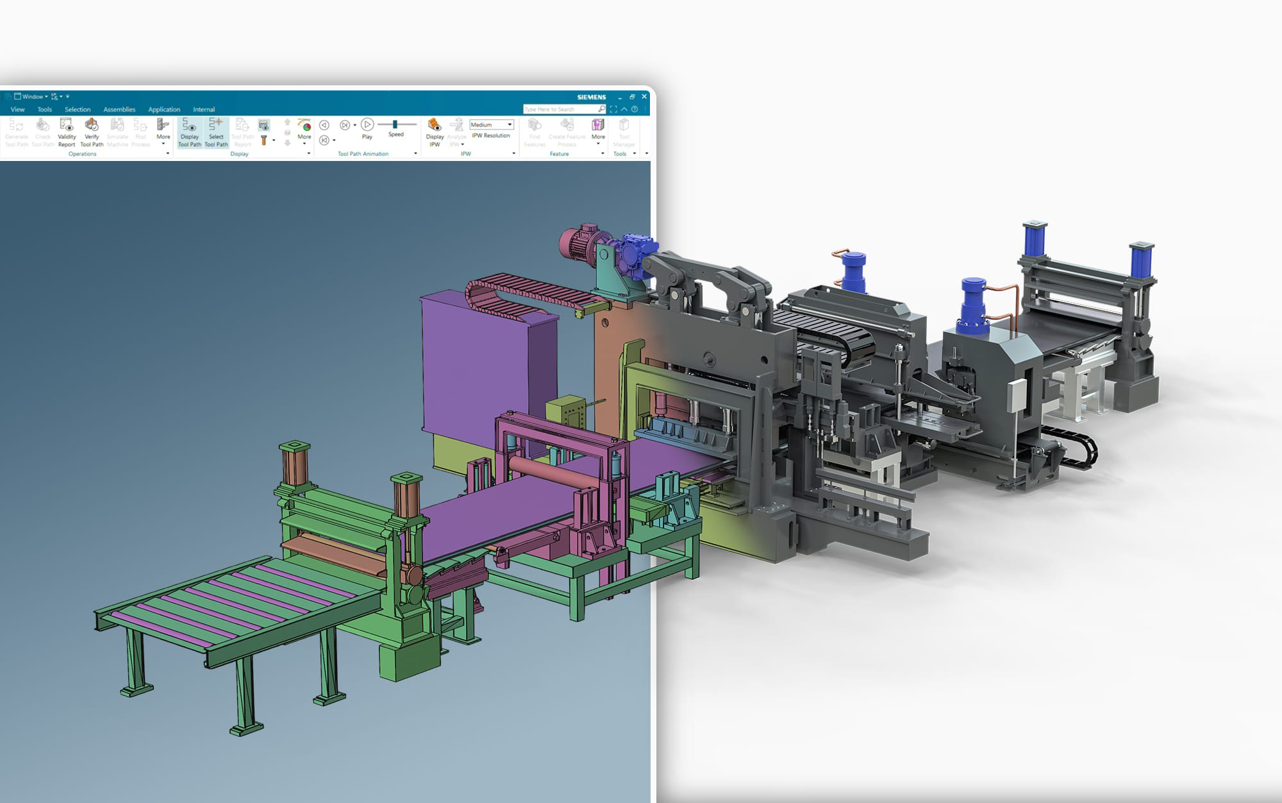The image size is (1282, 803).
Task: Open the help question-mark icon
Action: pos(635,109)
